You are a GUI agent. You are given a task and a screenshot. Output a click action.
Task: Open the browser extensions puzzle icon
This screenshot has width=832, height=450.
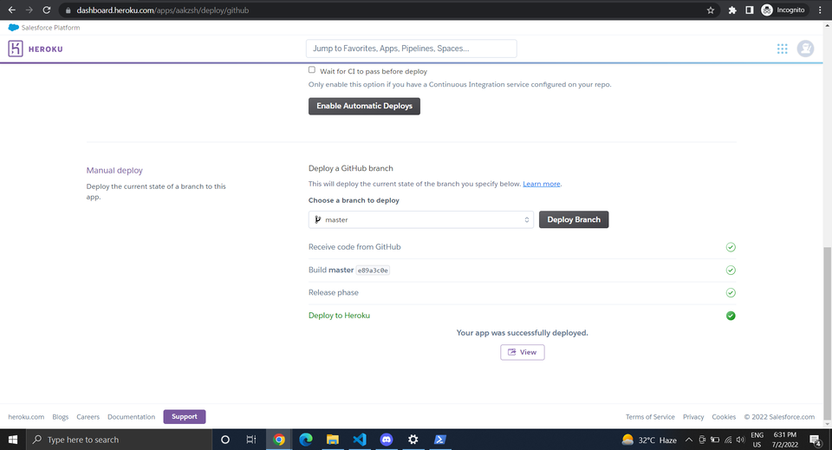732,10
